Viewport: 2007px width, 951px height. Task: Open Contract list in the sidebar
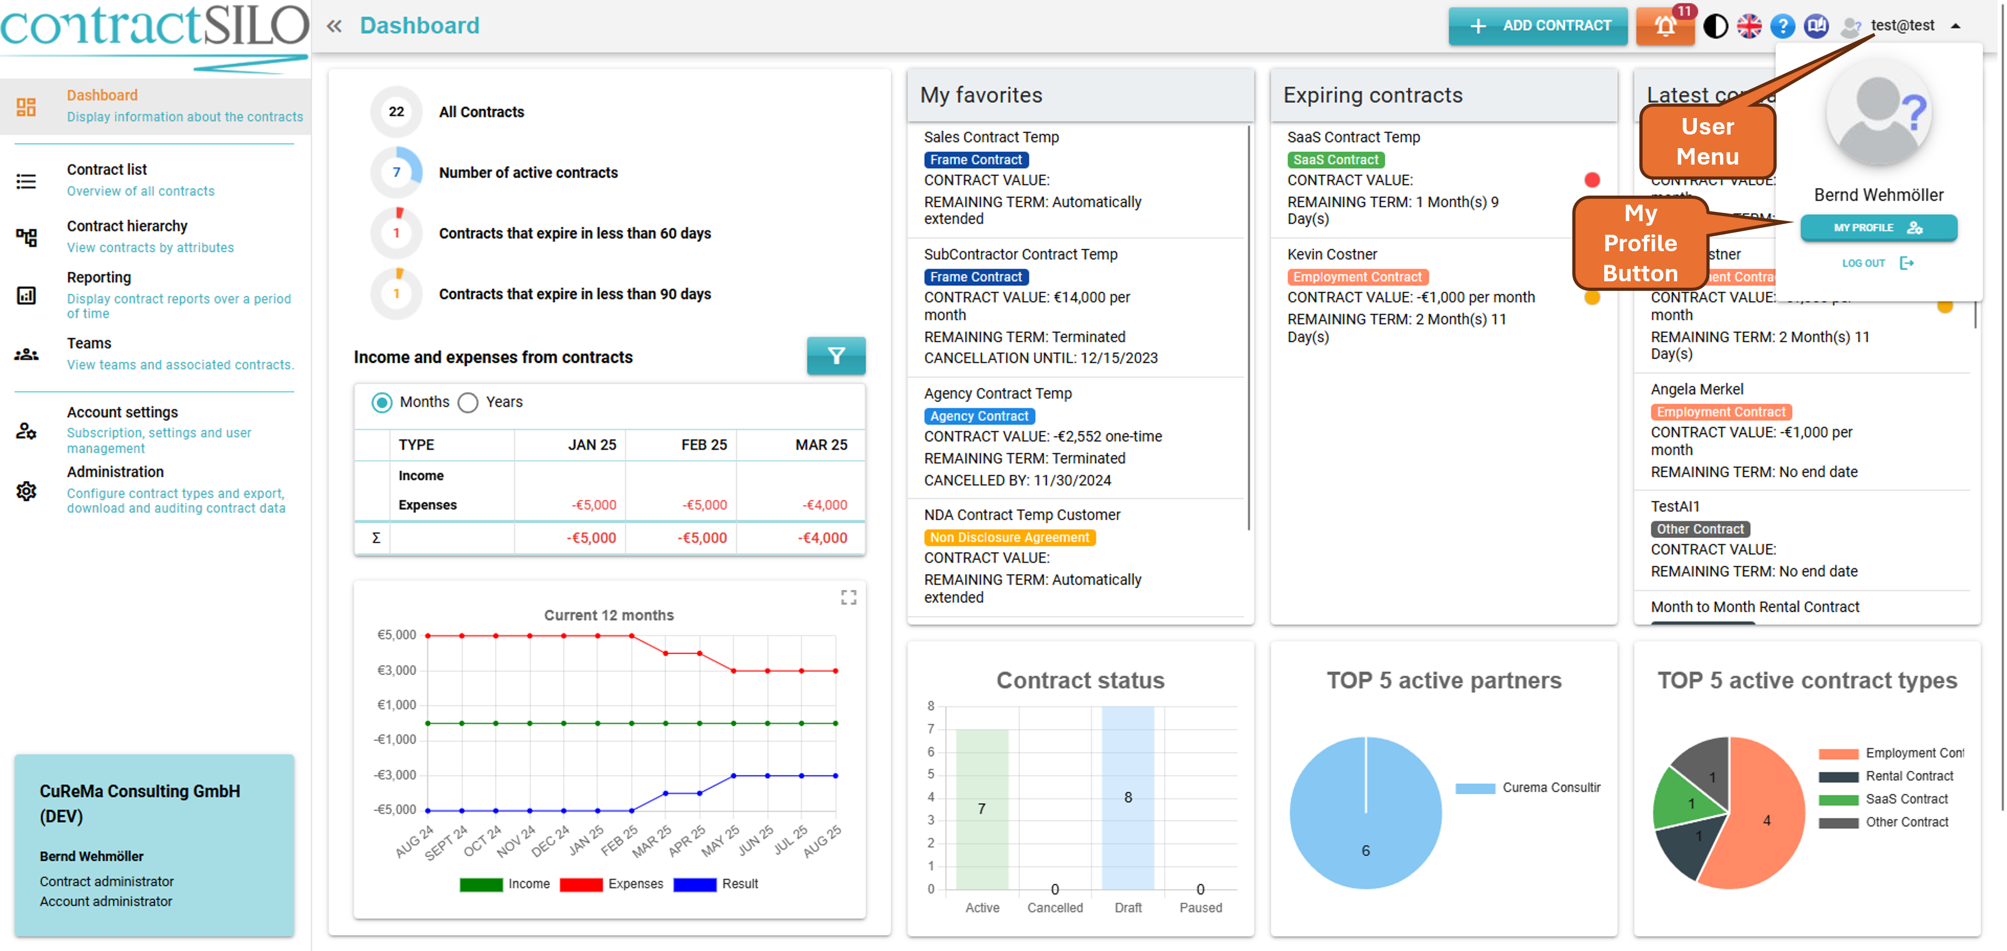pyautogui.click(x=107, y=170)
